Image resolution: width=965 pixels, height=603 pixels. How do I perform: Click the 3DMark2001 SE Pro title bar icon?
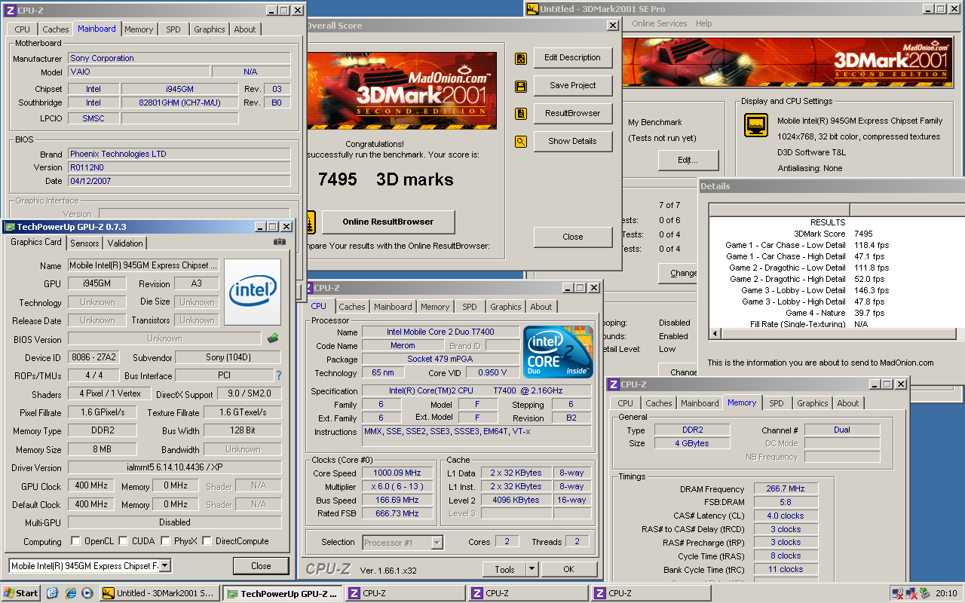(532, 9)
